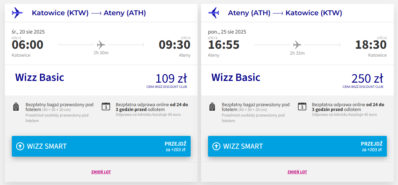Click the Katowice (KTW) → Ateny (ATH) heading

point(89,13)
